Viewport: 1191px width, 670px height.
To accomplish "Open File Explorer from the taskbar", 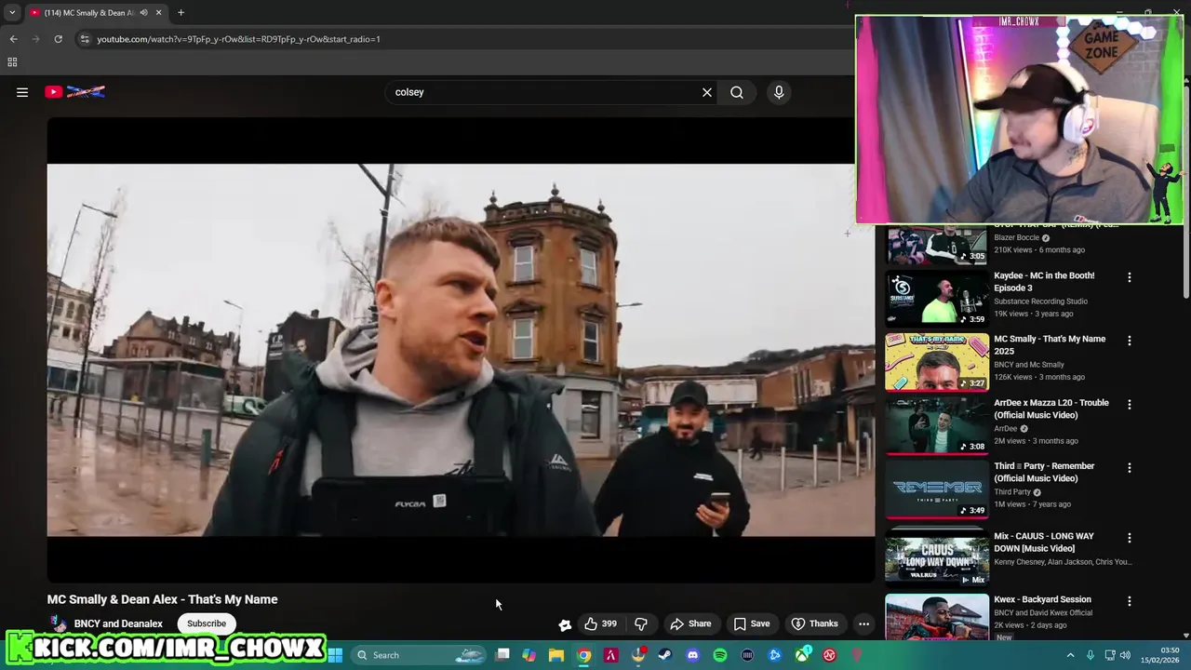I will (x=555, y=655).
